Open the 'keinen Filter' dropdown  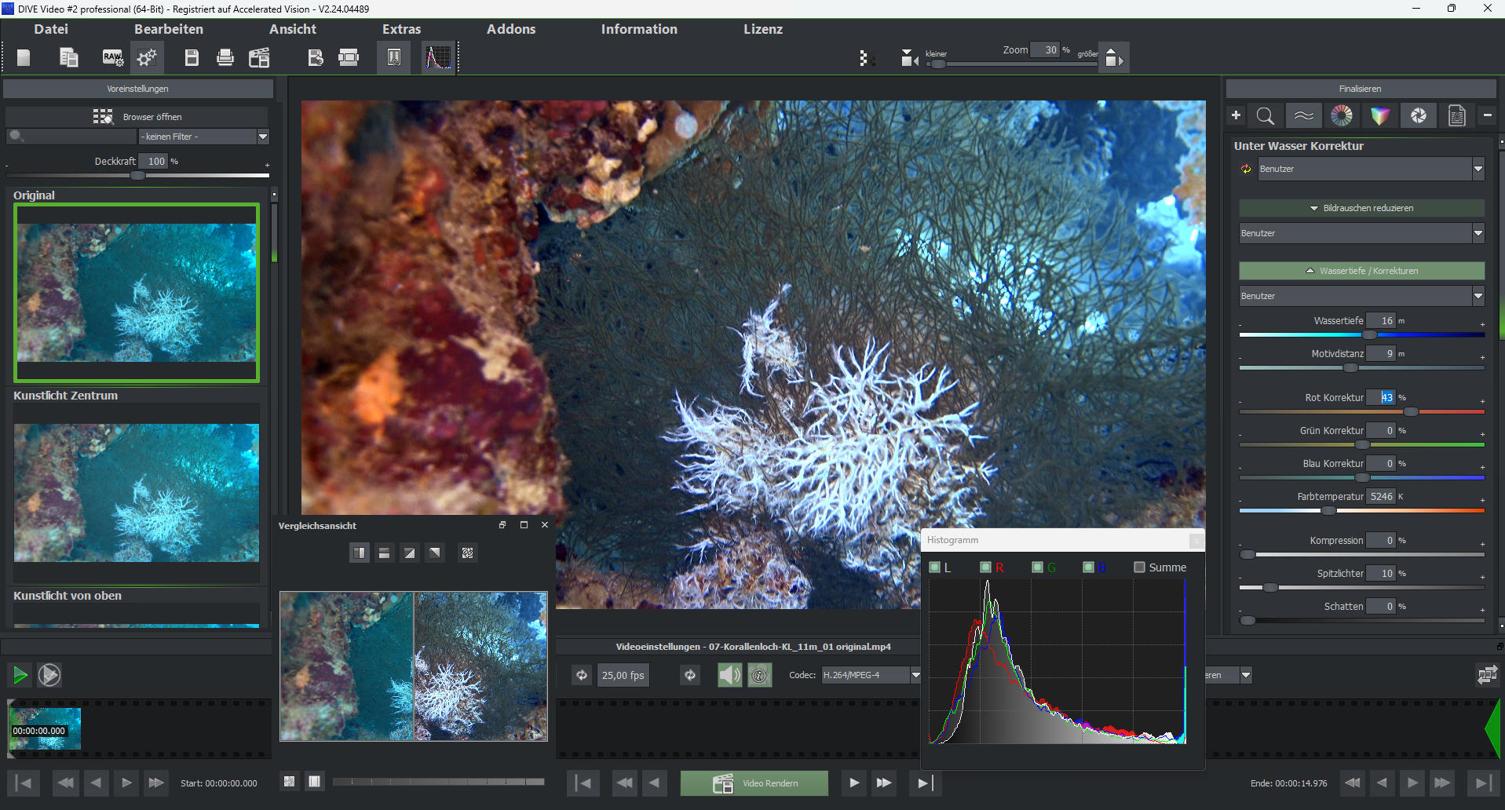tap(204, 137)
